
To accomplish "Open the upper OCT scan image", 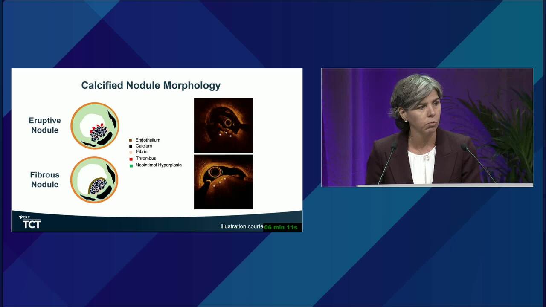I will tap(224, 125).
